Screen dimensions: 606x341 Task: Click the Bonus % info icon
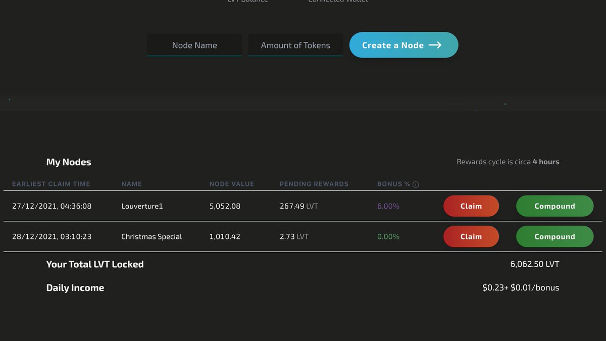coord(416,184)
